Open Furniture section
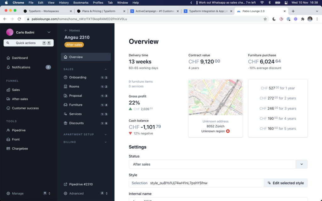 [86, 105]
